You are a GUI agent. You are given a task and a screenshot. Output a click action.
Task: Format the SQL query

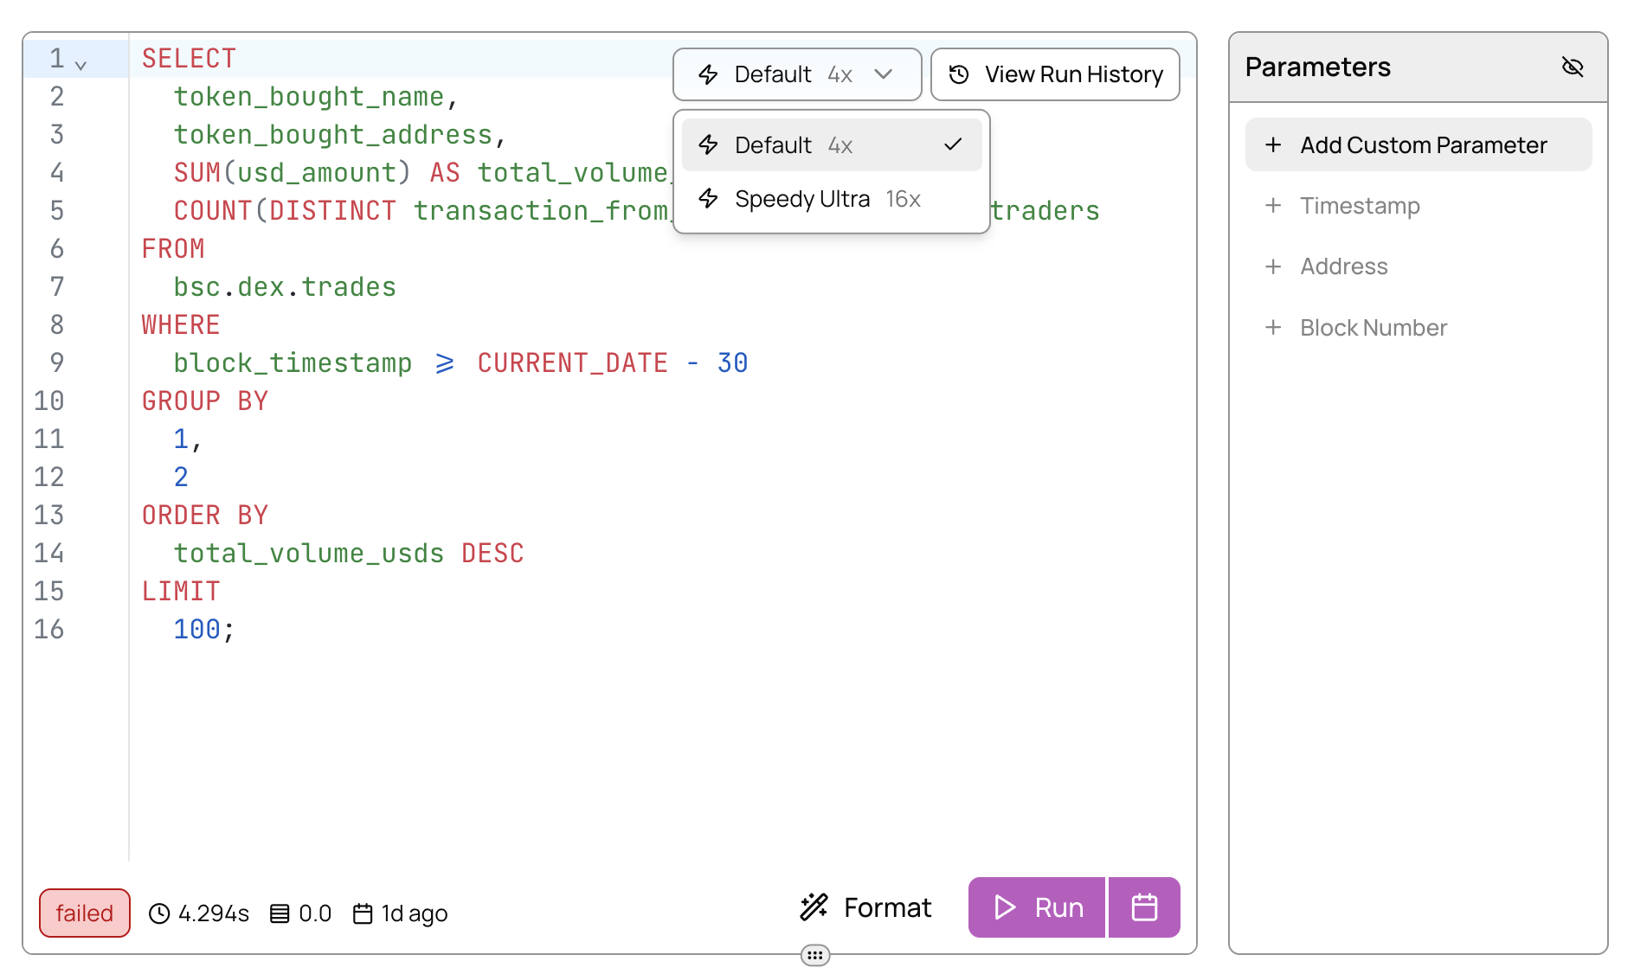[x=865, y=907]
